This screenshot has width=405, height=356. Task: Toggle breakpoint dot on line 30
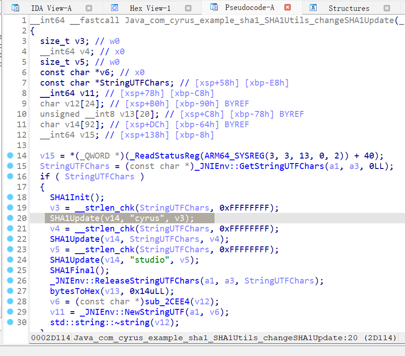[10, 322]
